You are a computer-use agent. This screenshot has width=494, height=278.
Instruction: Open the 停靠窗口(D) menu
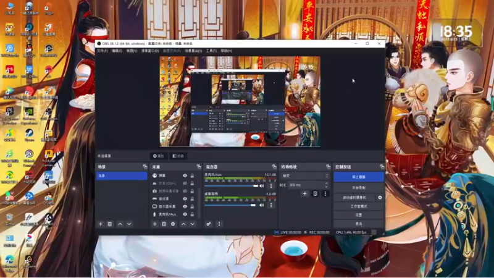click(150, 51)
